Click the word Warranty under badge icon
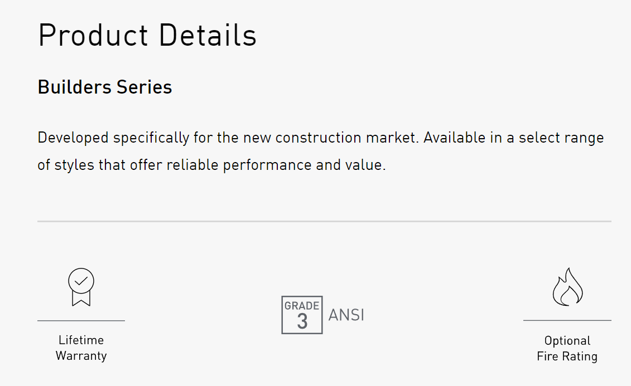This screenshot has width=631, height=386. click(x=81, y=356)
